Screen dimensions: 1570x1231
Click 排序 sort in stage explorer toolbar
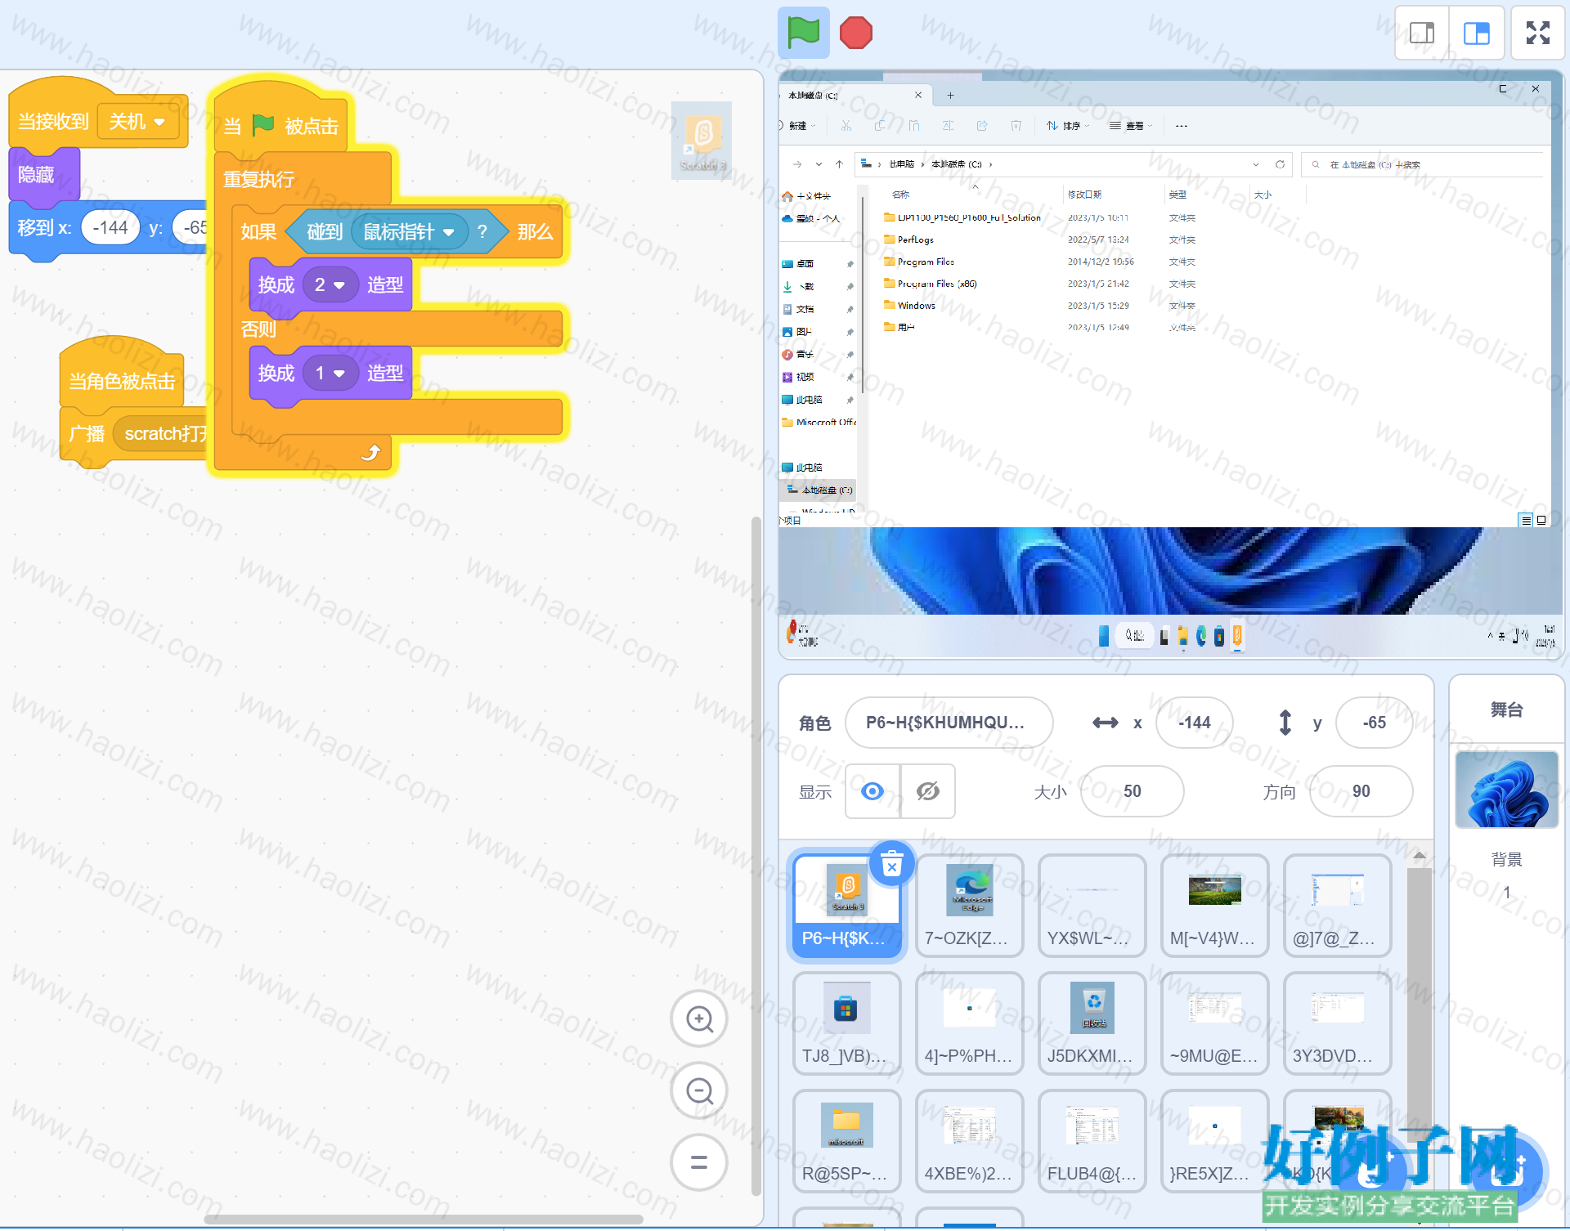[1067, 126]
